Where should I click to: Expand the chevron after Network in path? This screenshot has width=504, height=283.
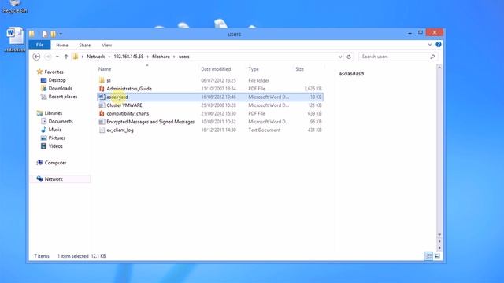(109, 57)
